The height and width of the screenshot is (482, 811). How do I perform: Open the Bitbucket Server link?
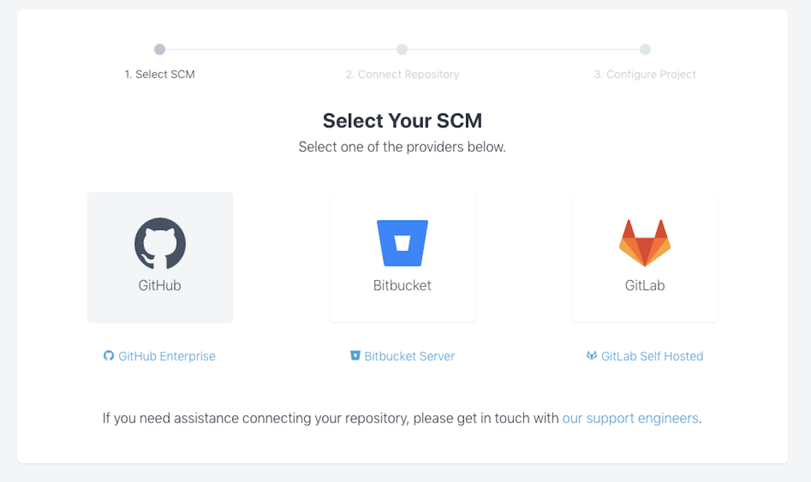click(402, 356)
